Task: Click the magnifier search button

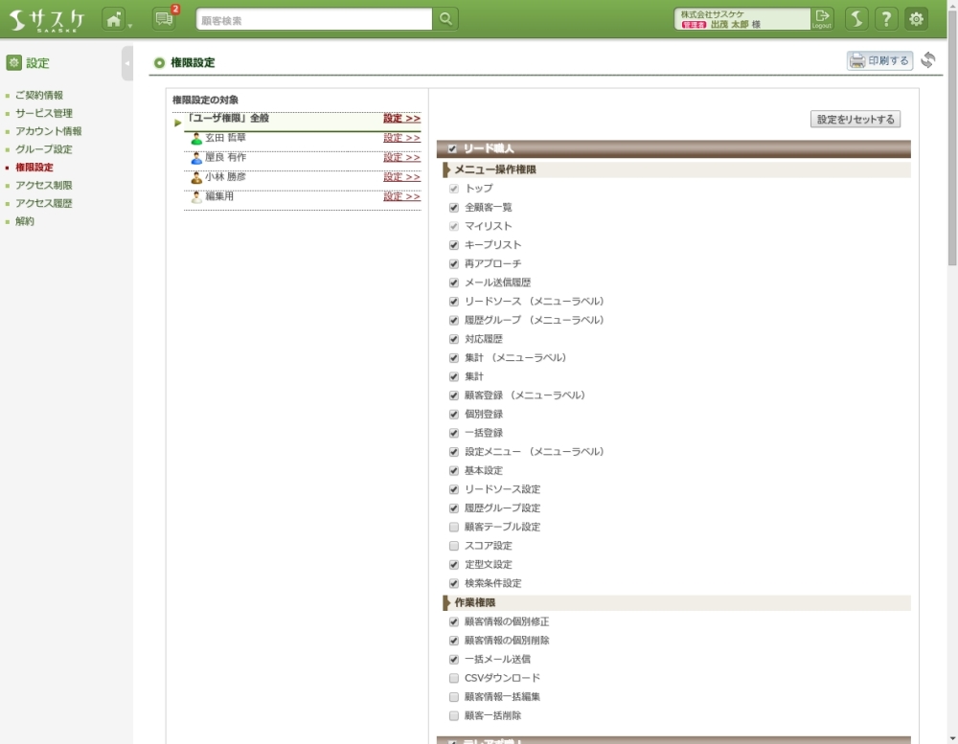Action: tap(445, 19)
